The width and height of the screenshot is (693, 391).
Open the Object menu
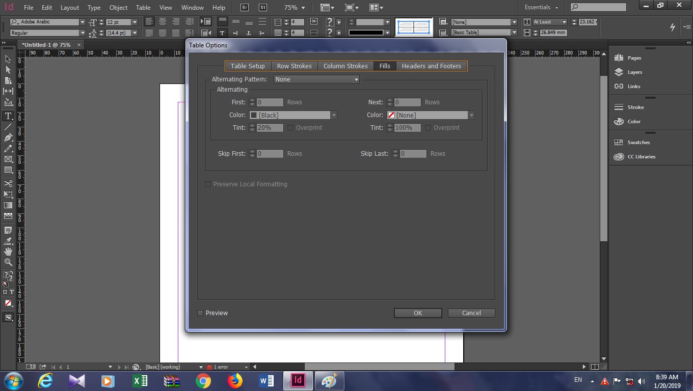[119, 8]
